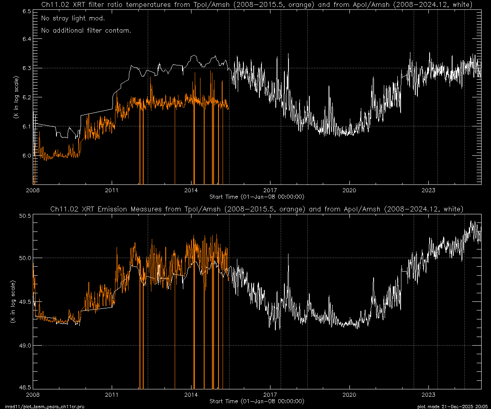Click the top plot title about filter ratio temperatures
Image resolution: width=491 pixels, height=409 pixels.
257,5
